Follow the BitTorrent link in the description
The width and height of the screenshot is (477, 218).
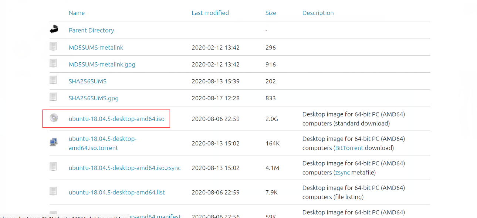pyautogui.click(x=349, y=148)
